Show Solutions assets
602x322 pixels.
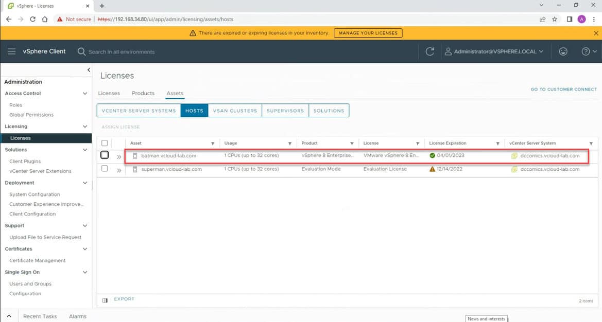pos(329,111)
